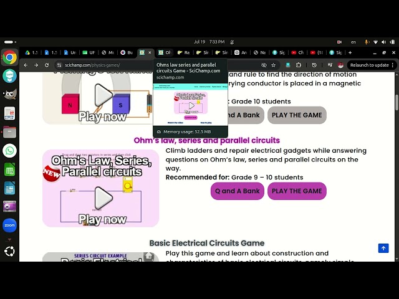Switch to the Google Drive '1.5' tab
Image resolution: width=399 pixels, height=299 pixels.
pyautogui.click(x=31, y=52)
